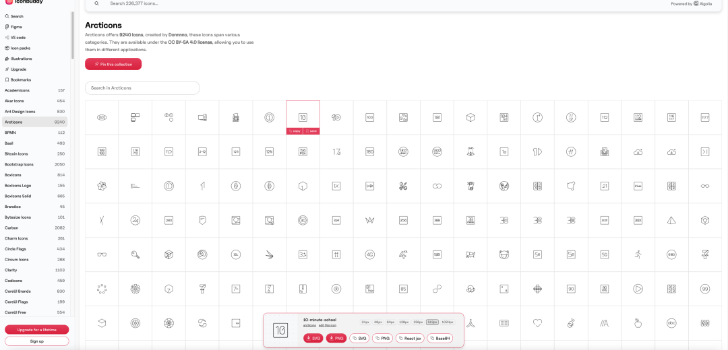Pick the heart outline icon
Image resolution: width=728 pixels, height=350 pixels.
coord(537,323)
